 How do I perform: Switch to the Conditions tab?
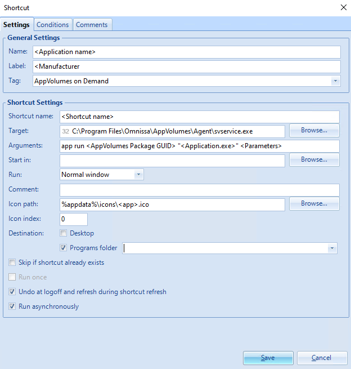[x=53, y=25]
